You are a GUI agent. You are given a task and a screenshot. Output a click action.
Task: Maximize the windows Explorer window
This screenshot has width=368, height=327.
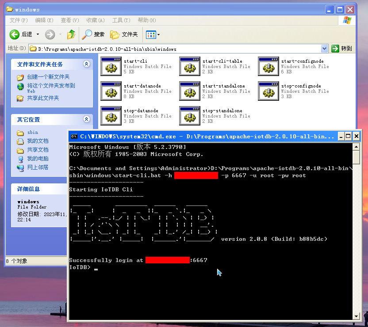(x=340, y=10)
